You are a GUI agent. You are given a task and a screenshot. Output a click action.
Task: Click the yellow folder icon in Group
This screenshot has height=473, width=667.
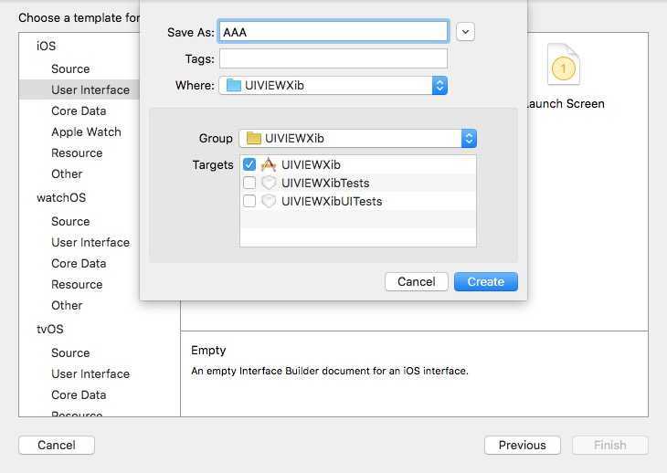click(x=253, y=138)
